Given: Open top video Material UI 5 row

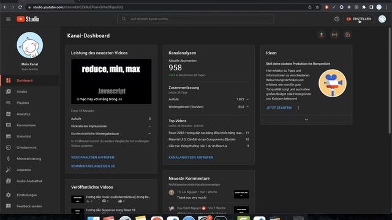Looking at the screenshot, I should 209,139.
